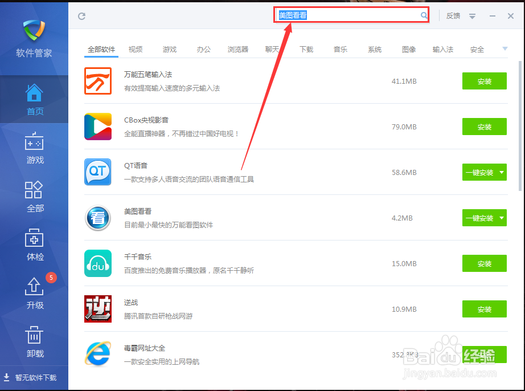The height and width of the screenshot is (391, 525).
Task: Click the 万能五笔输入法 app icon
Action: 98,81
